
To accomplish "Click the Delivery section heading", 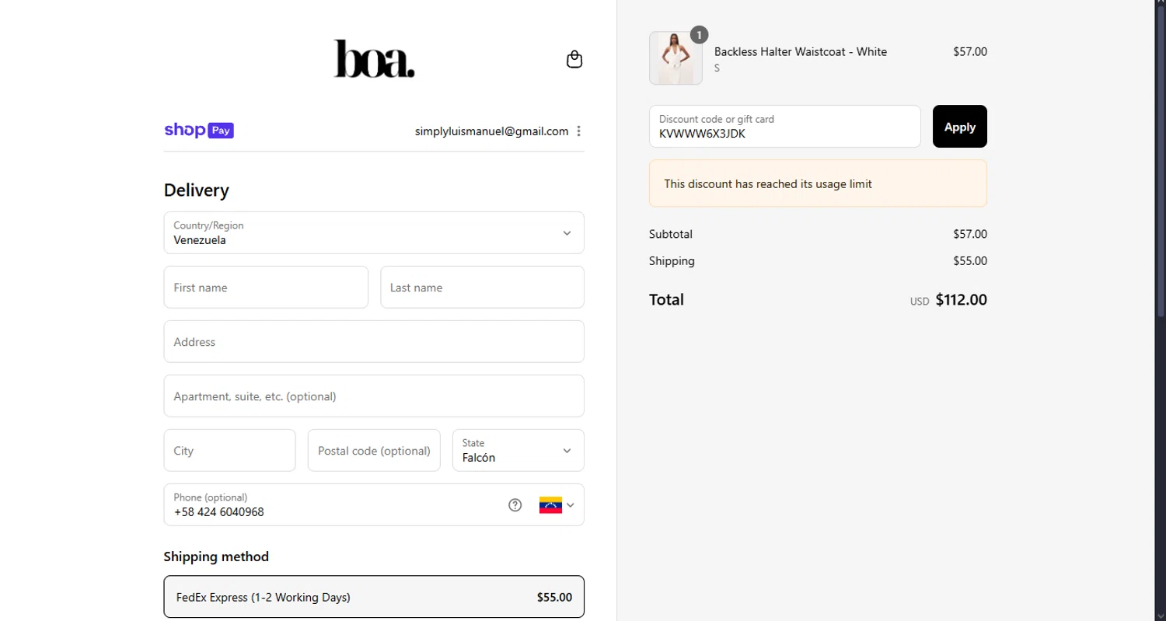I will 197,190.
